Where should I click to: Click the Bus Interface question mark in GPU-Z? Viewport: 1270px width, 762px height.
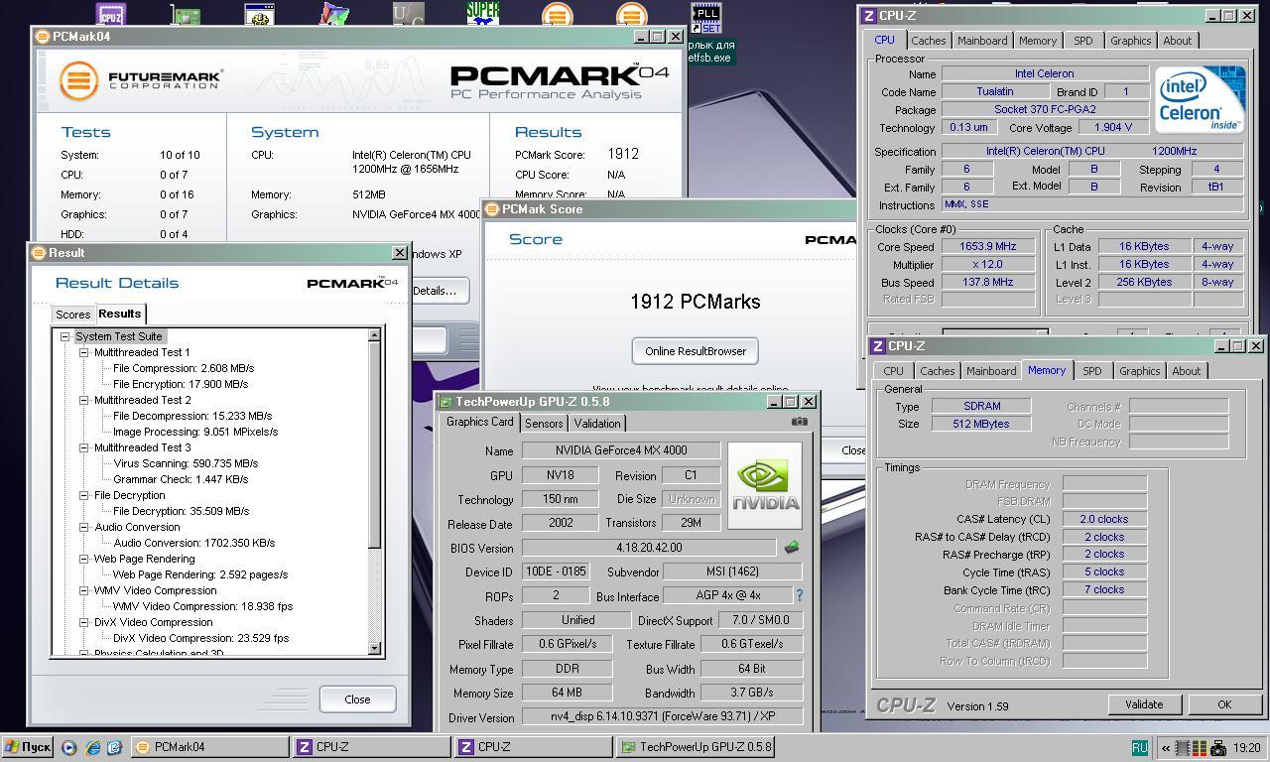(799, 595)
